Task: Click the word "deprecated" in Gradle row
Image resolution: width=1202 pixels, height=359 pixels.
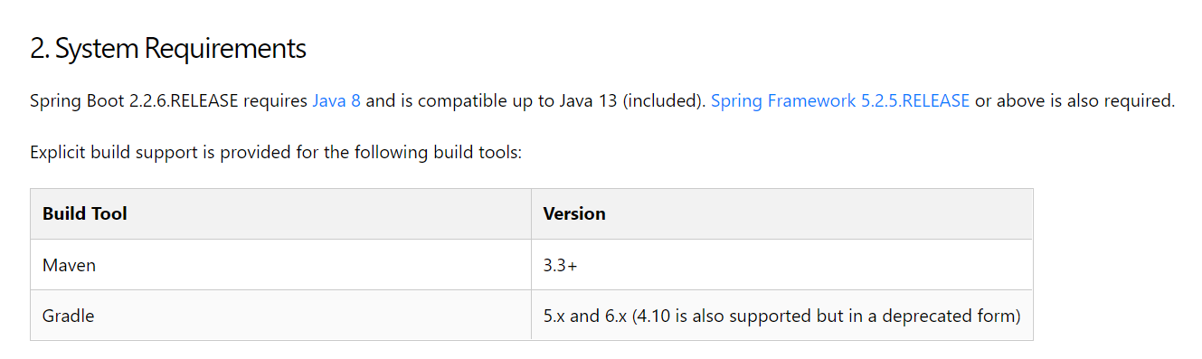Action: (x=934, y=316)
